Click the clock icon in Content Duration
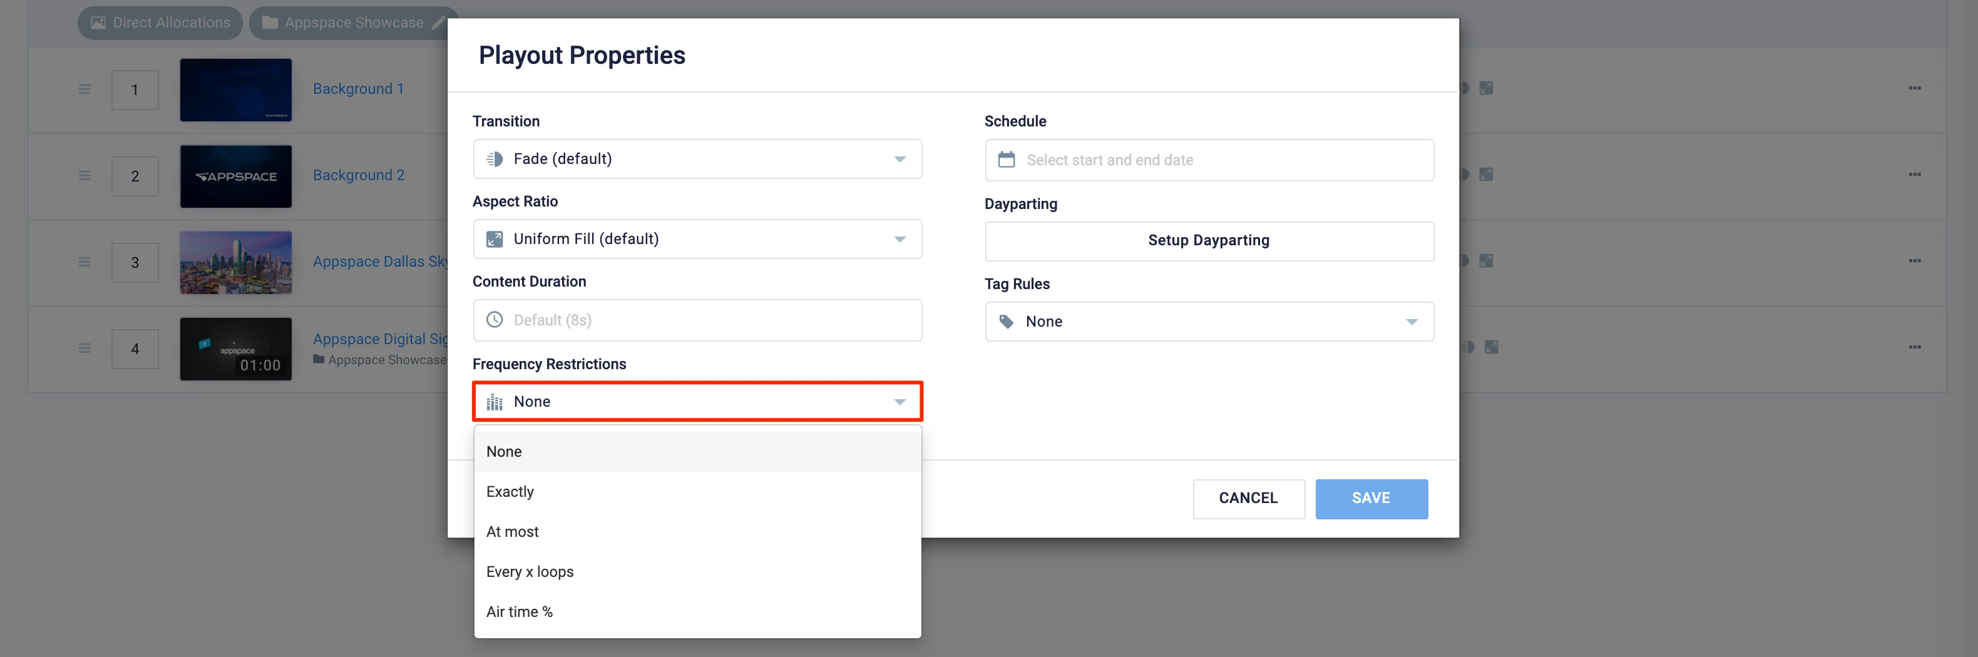 pyautogui.click(x=494, y=319)
